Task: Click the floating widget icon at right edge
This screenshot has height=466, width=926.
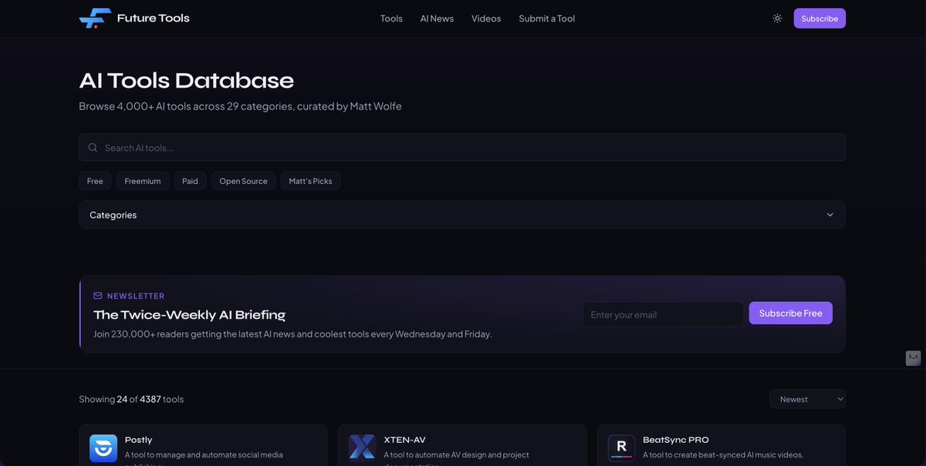Action: [x=914, y=357]
